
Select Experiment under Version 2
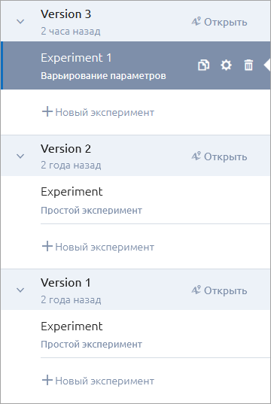[156, 200]
